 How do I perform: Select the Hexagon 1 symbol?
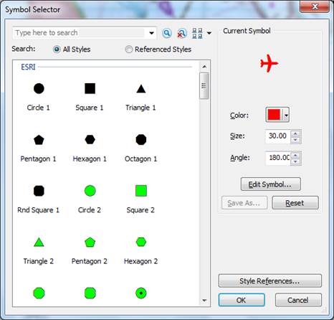90,139
